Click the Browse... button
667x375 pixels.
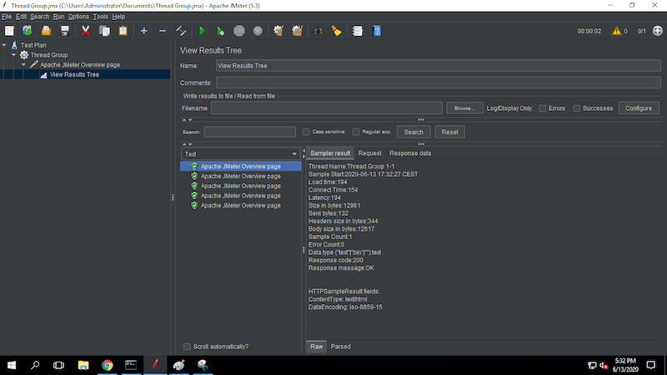point(464,108)
